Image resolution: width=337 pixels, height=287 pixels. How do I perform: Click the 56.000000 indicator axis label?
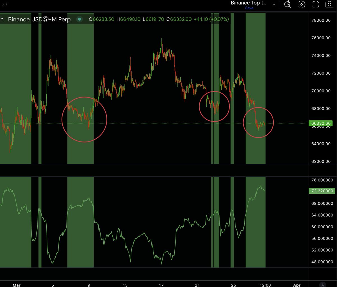[x=322, y=238]
